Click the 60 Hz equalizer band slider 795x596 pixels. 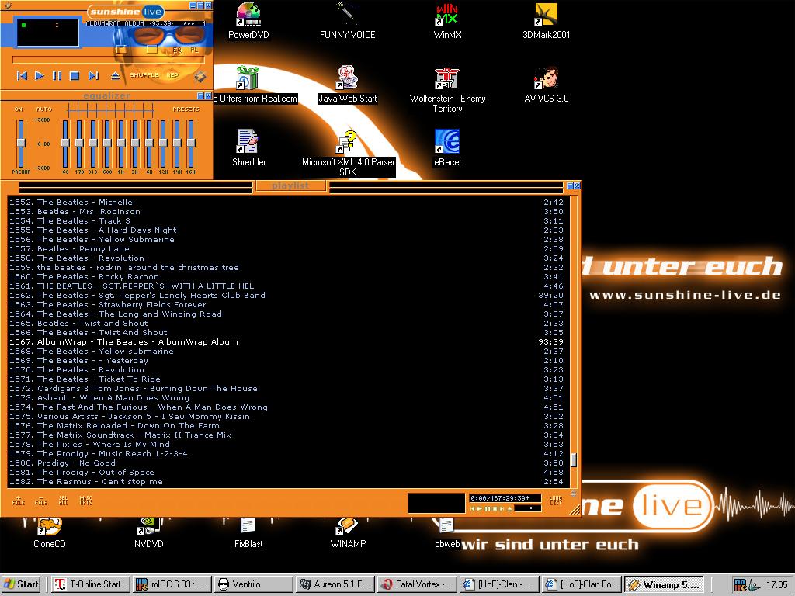click(x=65, y=144)
